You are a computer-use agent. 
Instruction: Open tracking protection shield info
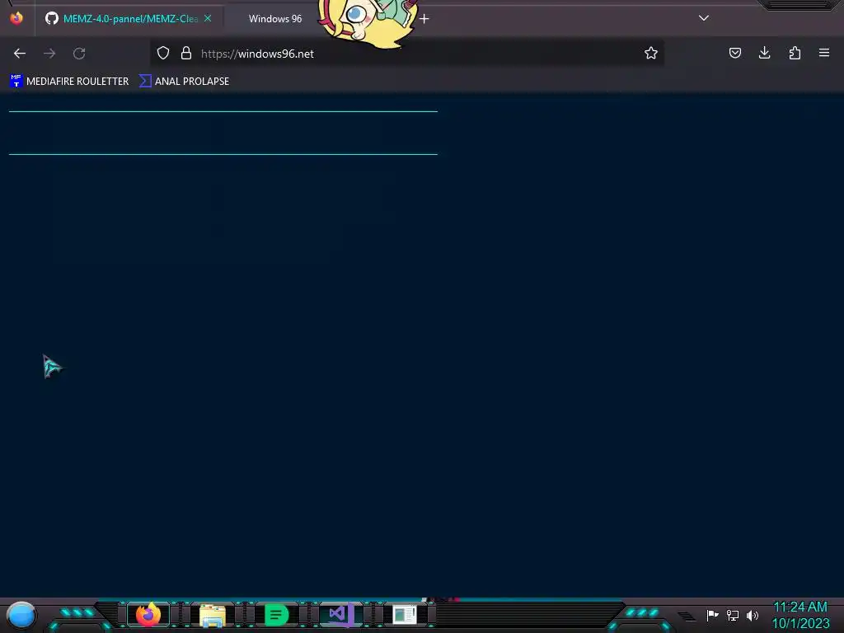(x=163, y=54)
